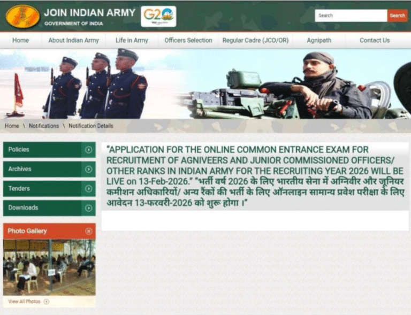This screenshot has height=315, width=411.
Task: Click the arrow icon on Archives
Action: [89, 169]
